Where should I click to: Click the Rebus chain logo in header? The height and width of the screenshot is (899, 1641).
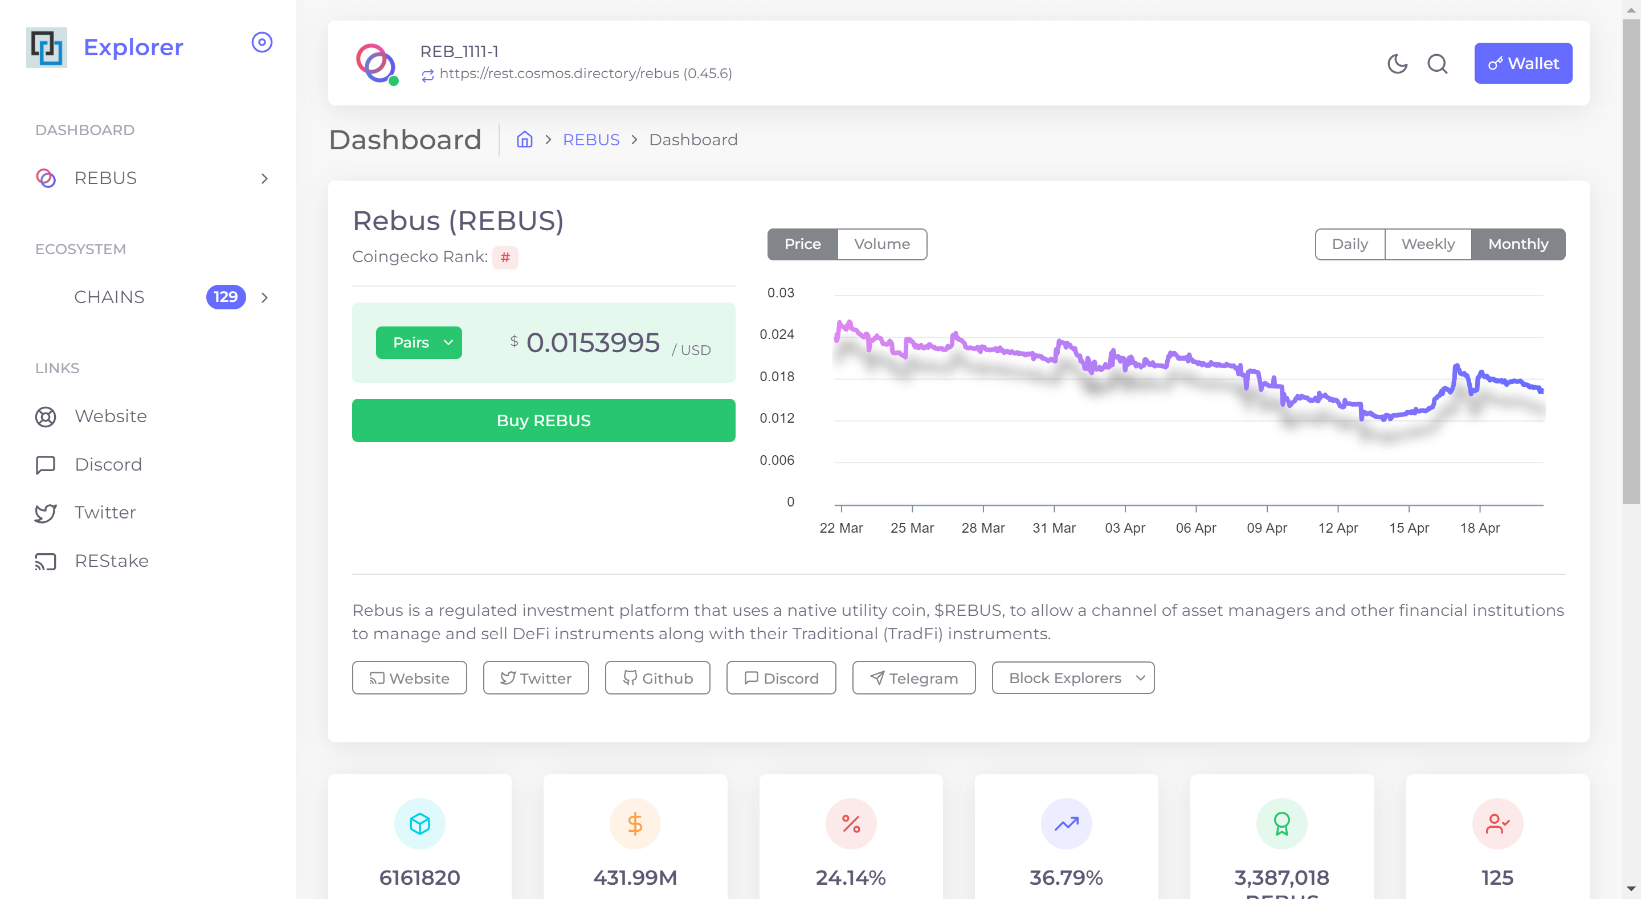[376, 64]
